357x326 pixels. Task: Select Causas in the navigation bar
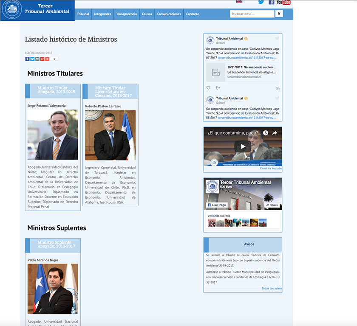coord(147,14)
